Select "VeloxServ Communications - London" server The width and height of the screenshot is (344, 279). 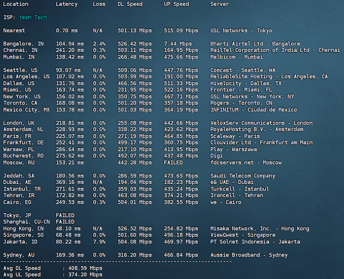pos(261,123)
